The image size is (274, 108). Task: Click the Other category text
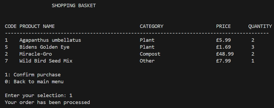coord(147,61)
